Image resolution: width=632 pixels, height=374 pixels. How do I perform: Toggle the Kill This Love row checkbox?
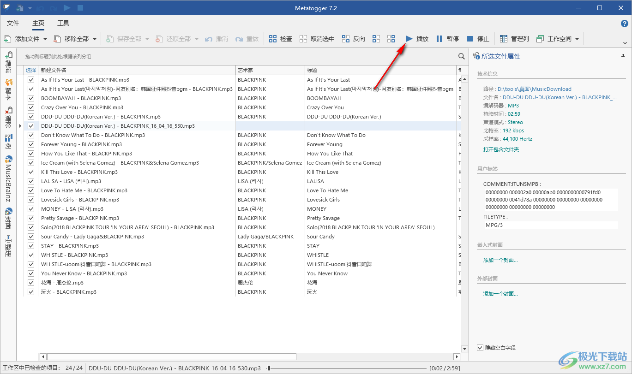[x=31, y=172]
